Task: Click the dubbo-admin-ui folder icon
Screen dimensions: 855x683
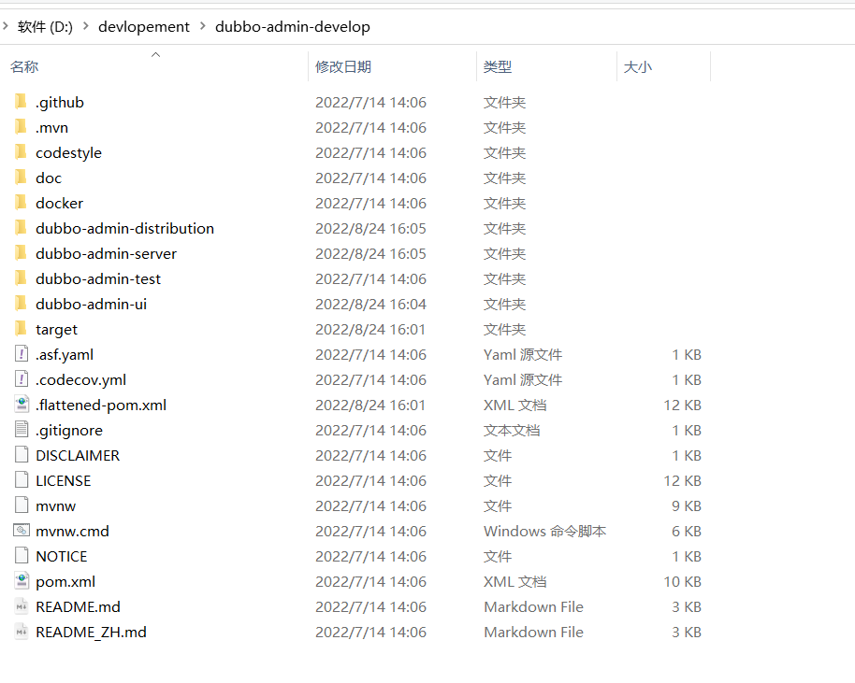Action: [21, 304]
